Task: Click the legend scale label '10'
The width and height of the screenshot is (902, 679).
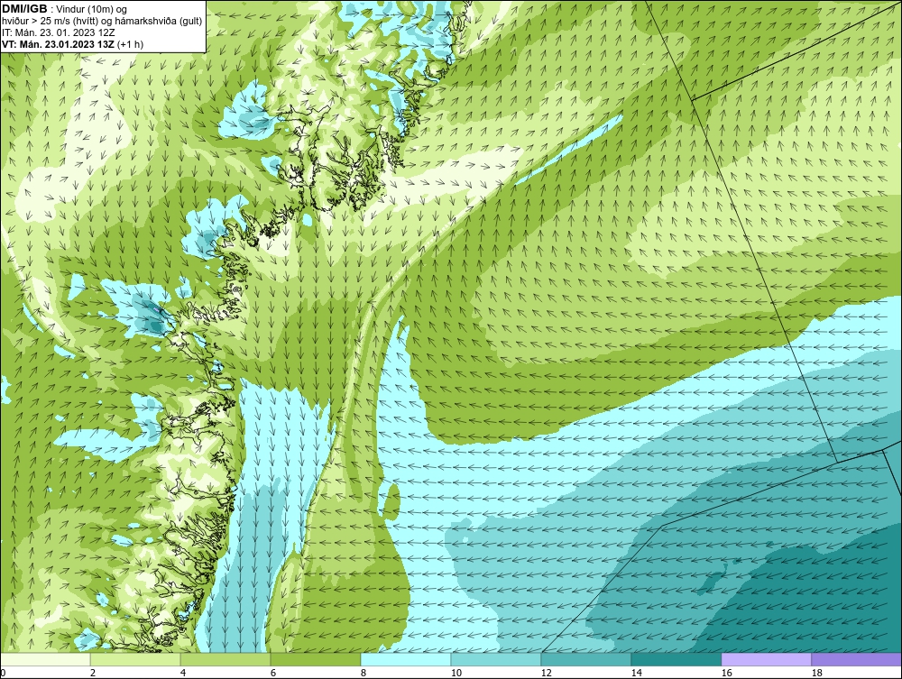Action: (x=456, y=673)
